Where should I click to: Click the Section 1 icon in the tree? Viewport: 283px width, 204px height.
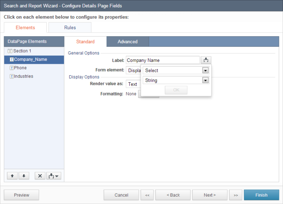[x=10, y=51]
